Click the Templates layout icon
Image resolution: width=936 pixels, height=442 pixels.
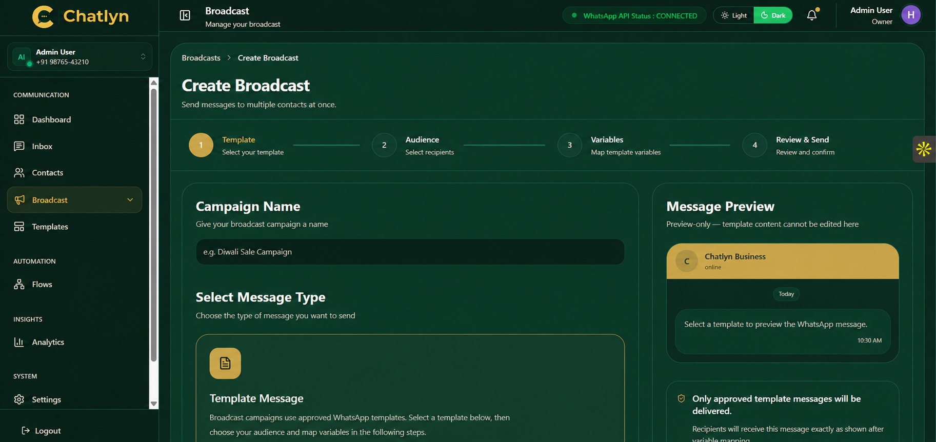click(x=19, y=227)
